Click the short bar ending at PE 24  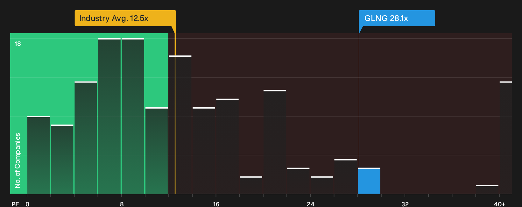(298, 181)
